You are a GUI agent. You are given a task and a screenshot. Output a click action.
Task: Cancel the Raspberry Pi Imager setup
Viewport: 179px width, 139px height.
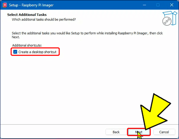click(164, 132)
